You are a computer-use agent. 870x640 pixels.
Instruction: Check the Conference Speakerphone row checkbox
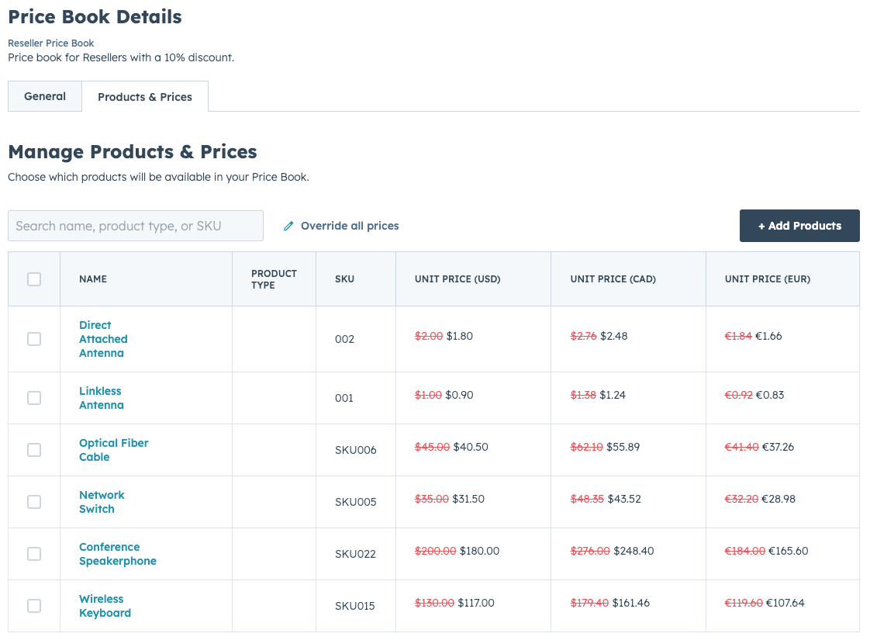(x=33, y=553)
